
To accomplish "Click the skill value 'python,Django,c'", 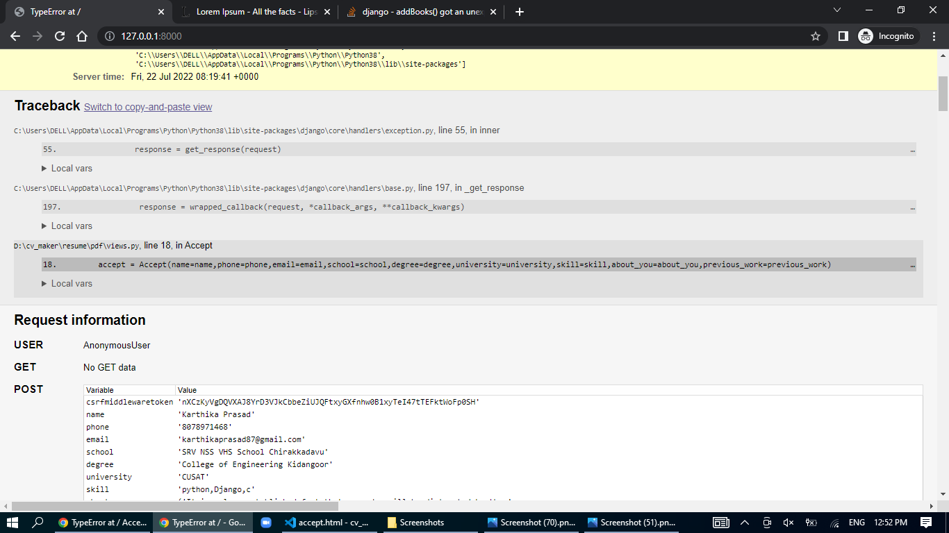I will pyautogui.click(x=217, y=489).
